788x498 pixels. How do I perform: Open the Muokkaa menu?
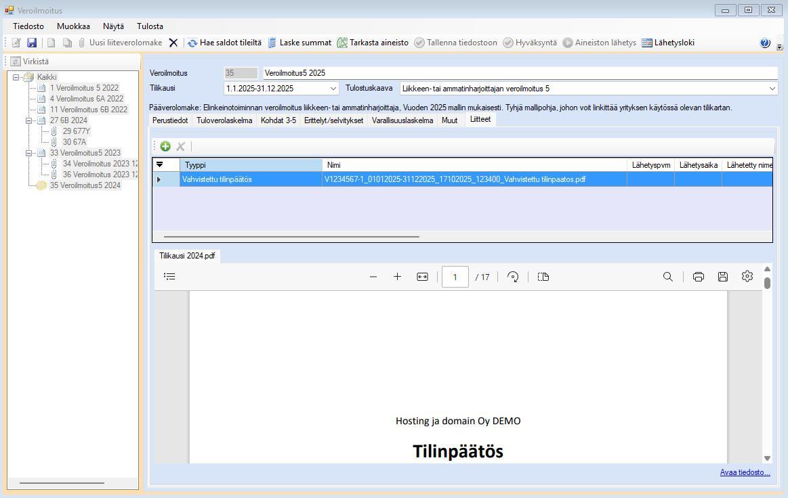click(73, 26)
